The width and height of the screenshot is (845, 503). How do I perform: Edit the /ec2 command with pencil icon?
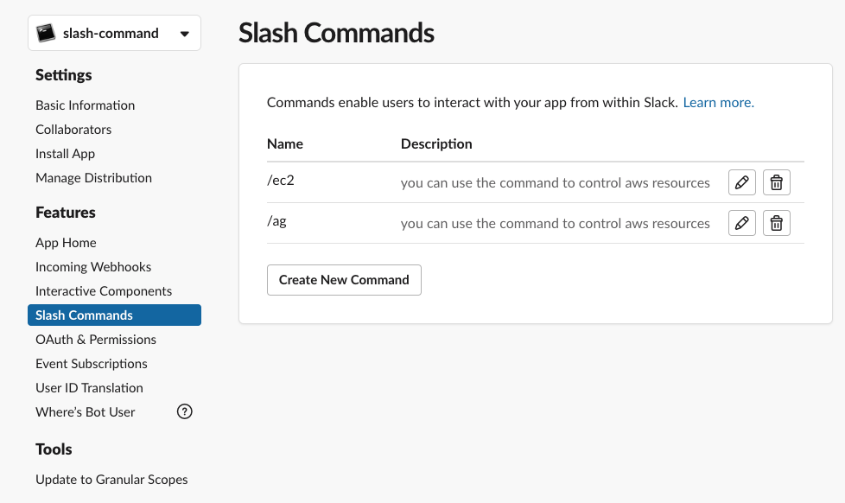[x=741, y=182]
